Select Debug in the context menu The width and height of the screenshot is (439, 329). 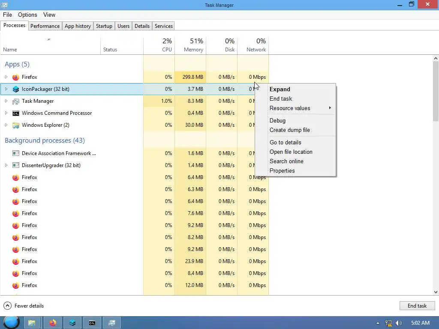(295, 120)
